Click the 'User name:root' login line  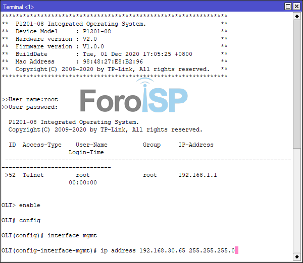point(30,99)
